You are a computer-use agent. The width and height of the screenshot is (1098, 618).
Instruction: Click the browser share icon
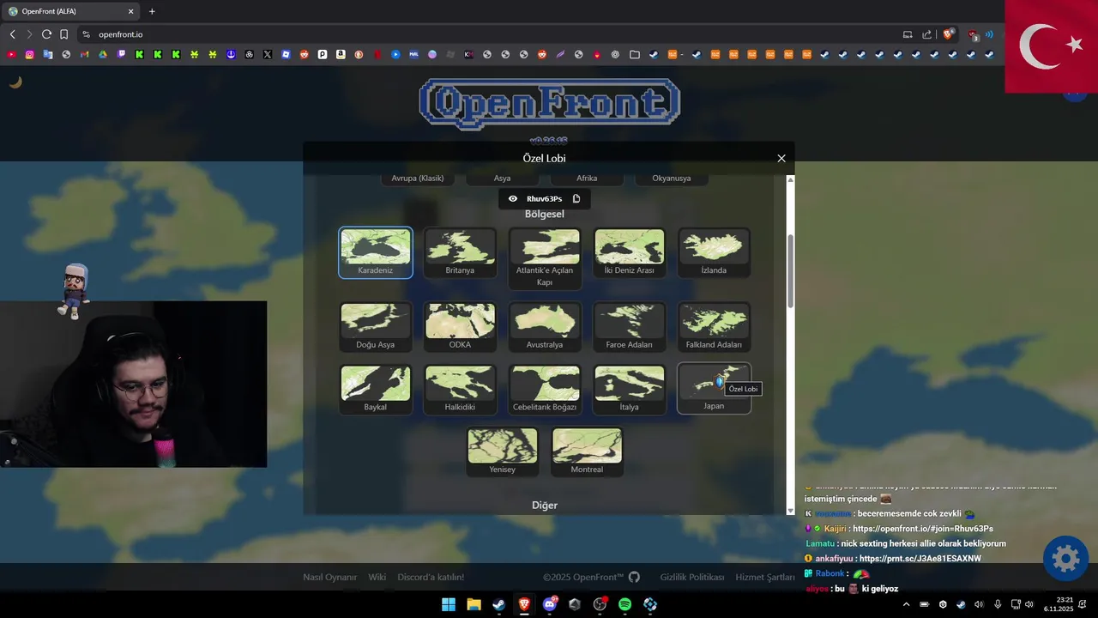926,34
